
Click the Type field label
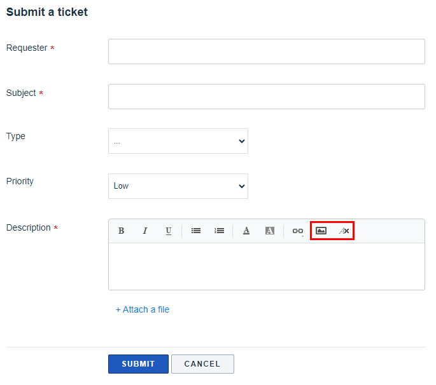point(15,137)
